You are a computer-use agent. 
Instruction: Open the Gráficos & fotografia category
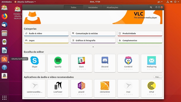pyautogui.click(x=93, y=41)
